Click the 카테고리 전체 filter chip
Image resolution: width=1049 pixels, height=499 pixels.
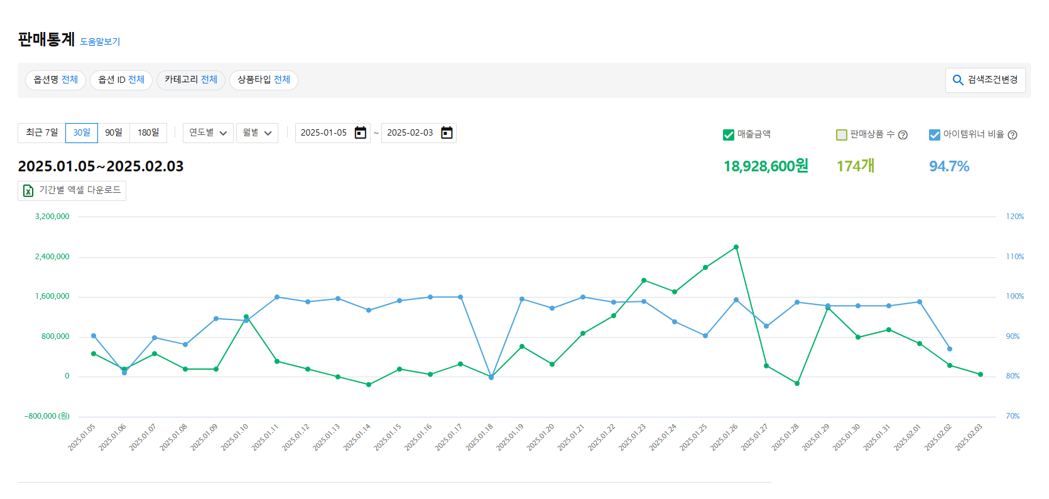coord(190,80)
